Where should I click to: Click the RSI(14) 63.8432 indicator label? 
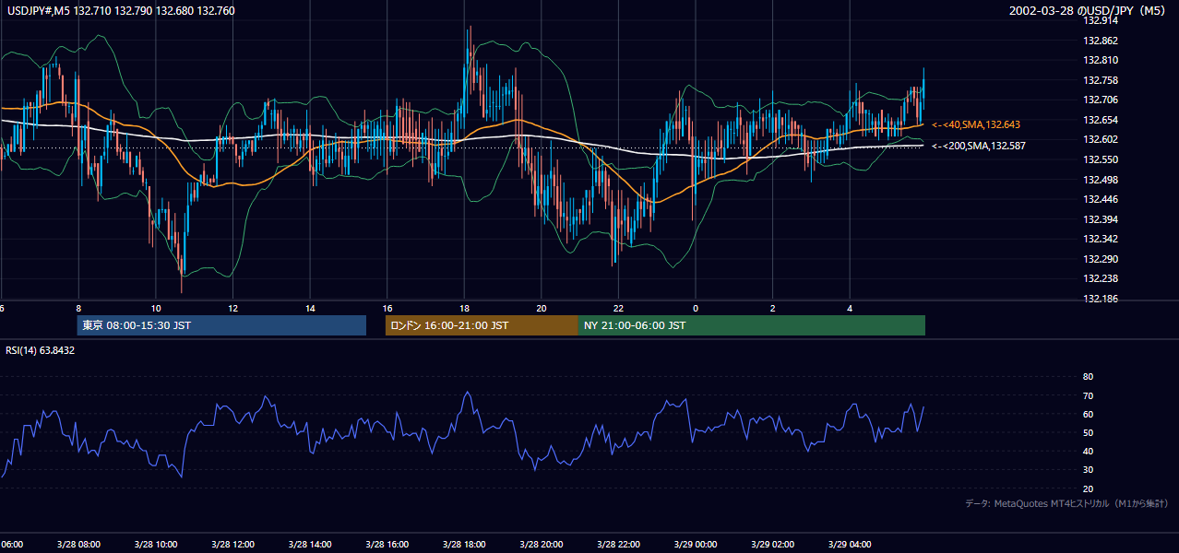pyautogui.click(x=41, y=350)
